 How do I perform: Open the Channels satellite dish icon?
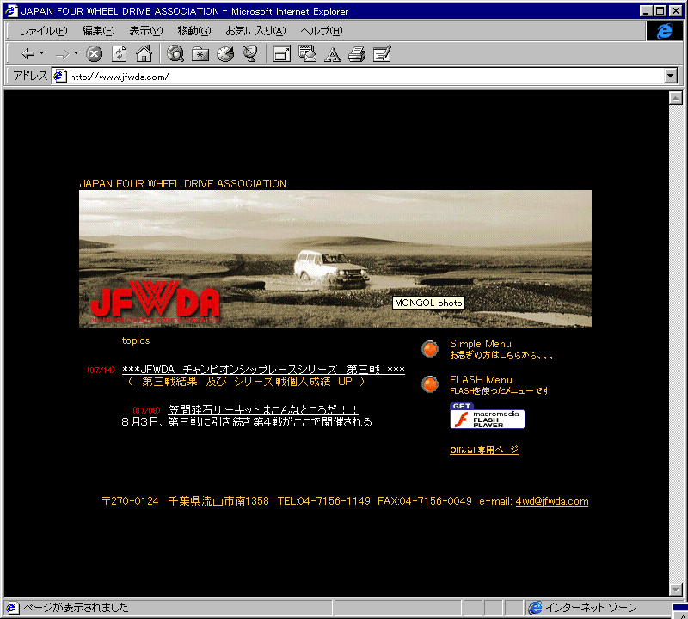click(250, 53)
